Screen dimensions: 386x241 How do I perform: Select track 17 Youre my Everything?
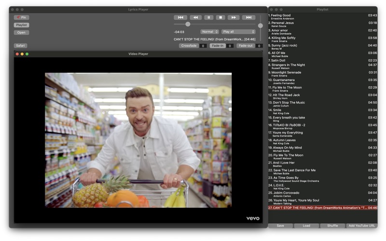(x=322, y=134)
